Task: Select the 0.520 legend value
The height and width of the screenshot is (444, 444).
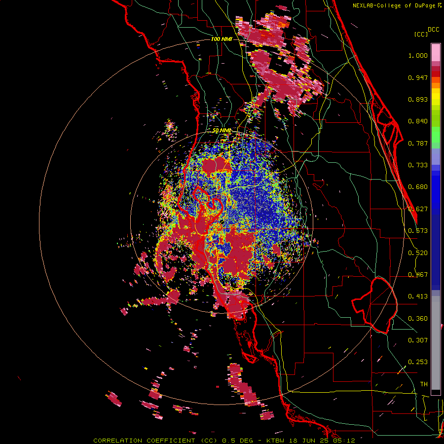Action: tap(418, 253)
